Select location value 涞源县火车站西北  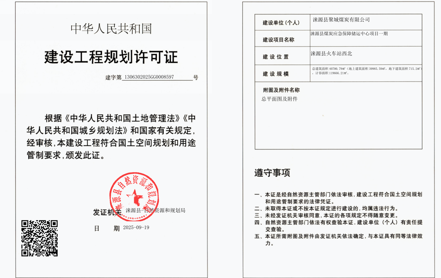331,54
